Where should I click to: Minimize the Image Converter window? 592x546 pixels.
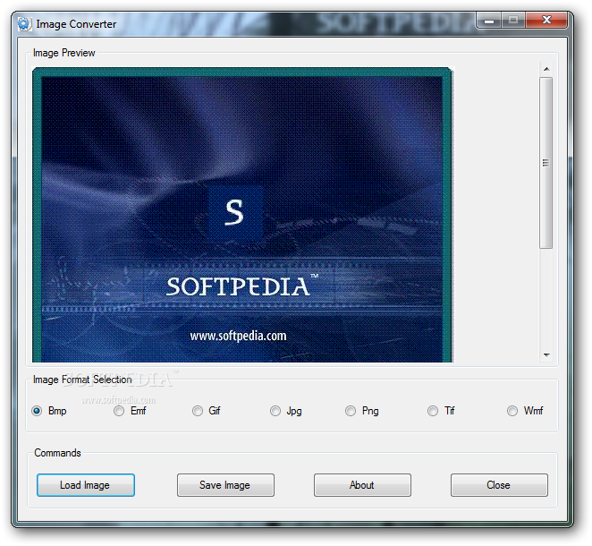tap(489, 21)
